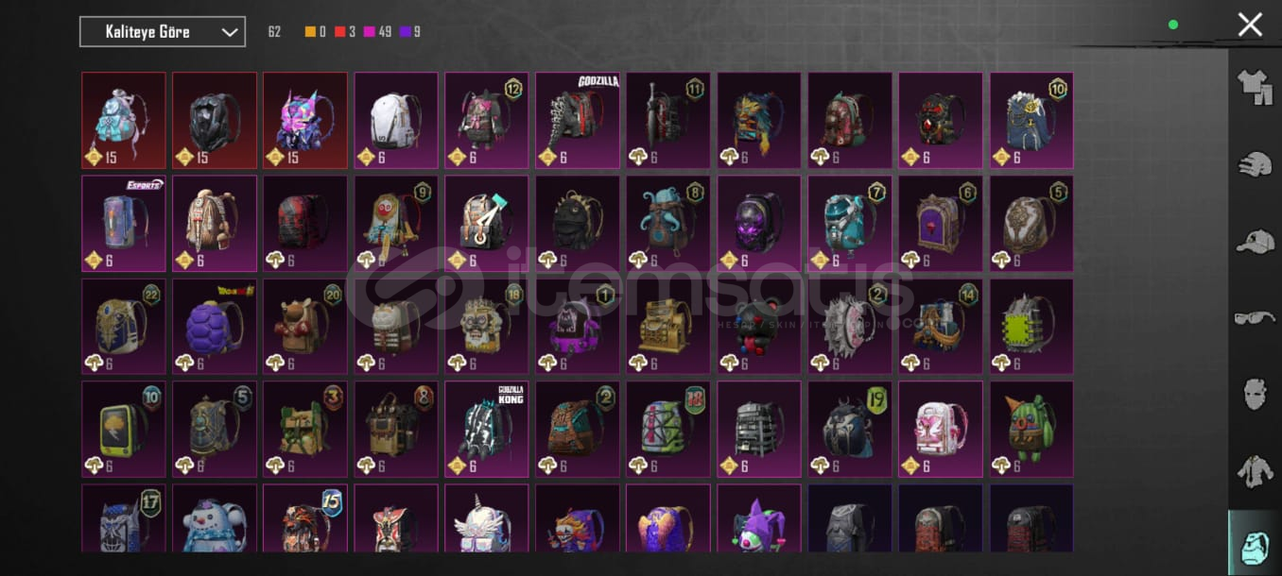This screenshot has width=1282, height=576.
Task: Select the golden cash register backpack
Action: (x=668, y=327)
